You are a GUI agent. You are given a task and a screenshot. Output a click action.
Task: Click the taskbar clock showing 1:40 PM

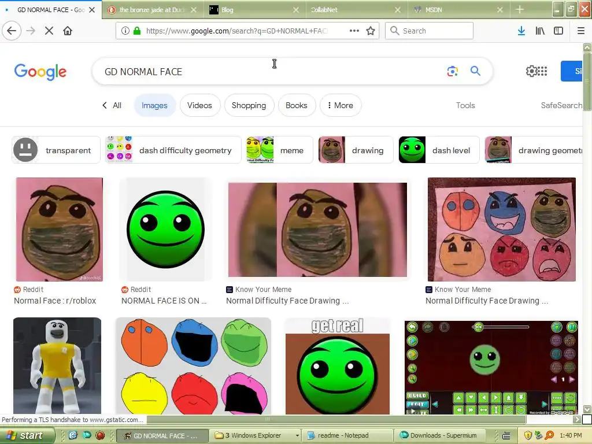pos(571,435)
